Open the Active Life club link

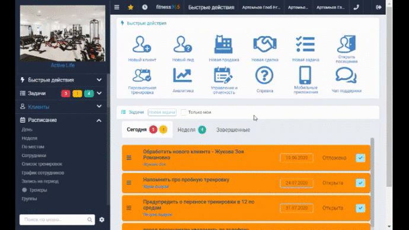(63, 65)
